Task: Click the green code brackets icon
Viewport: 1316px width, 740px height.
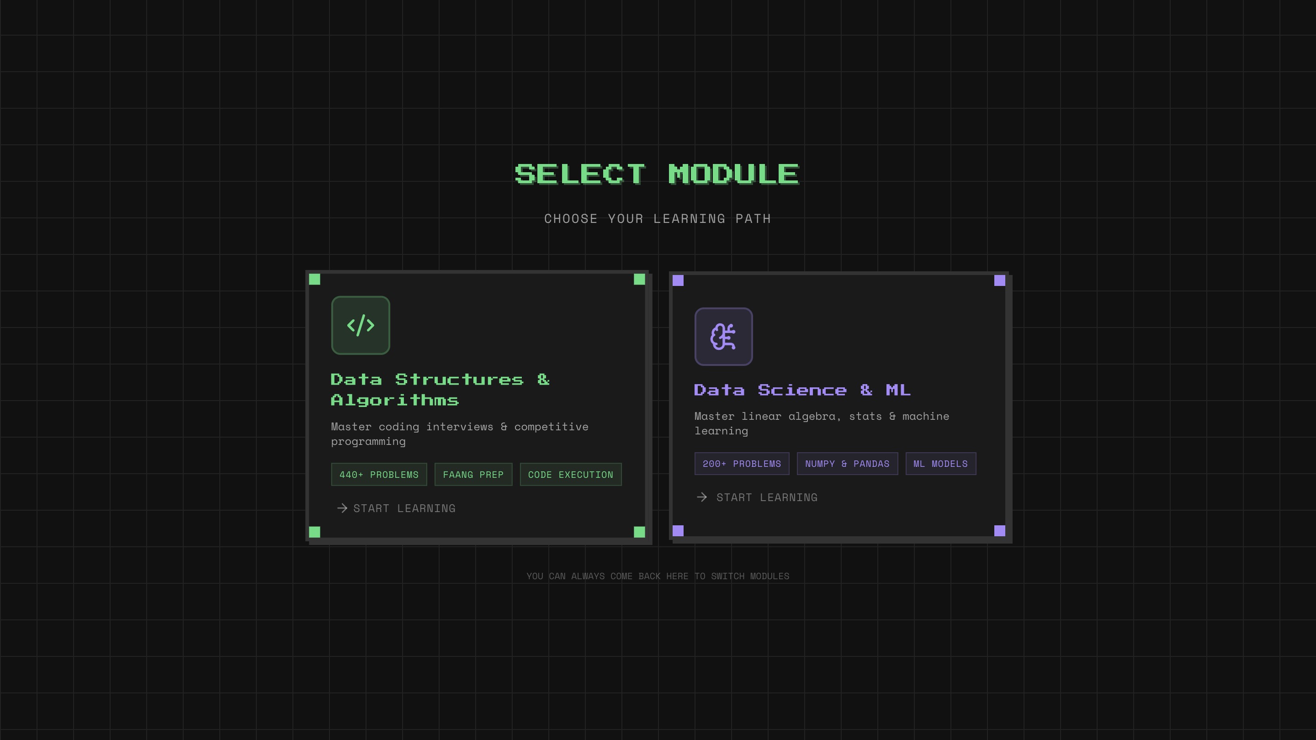Action: coord(360,325)
